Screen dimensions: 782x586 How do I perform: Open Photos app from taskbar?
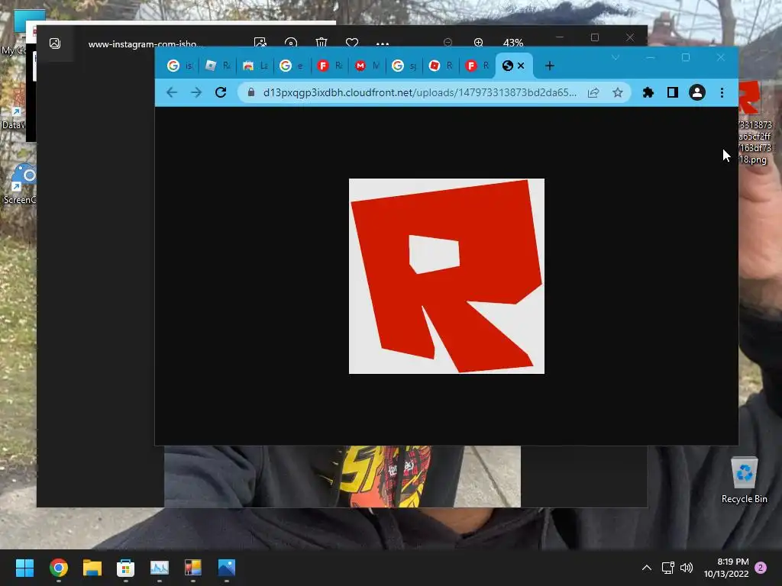tap(226, 568)
